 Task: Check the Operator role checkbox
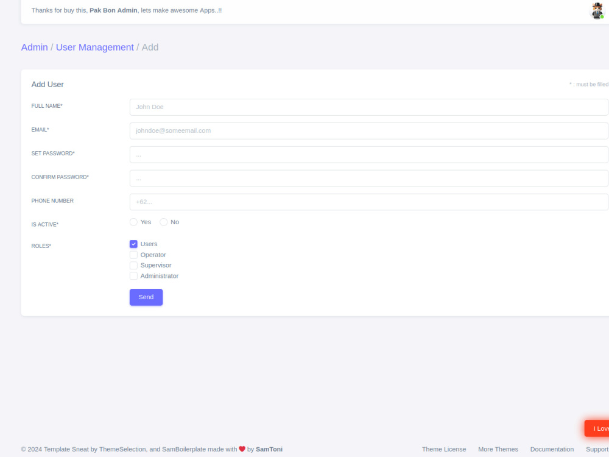(133, 255)
